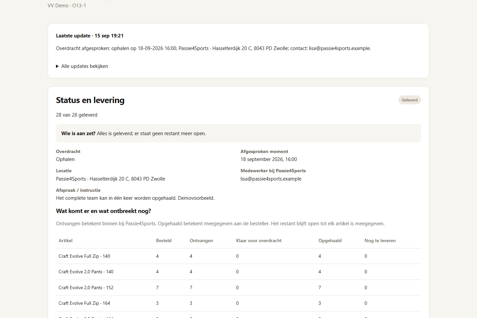Screen dimensions: 477x318
Task: Click the 'Wat komt er en wat ontbreekt nog?' heading
Action: click(103, 211)
